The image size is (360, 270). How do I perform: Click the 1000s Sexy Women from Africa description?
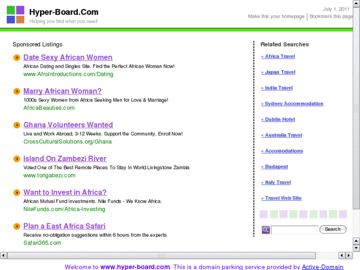[96, 100]
